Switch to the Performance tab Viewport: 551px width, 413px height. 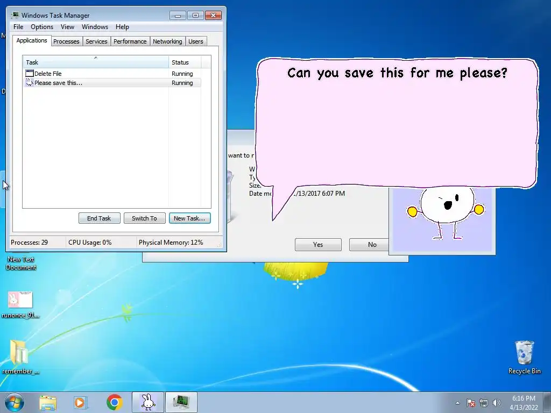point(130,41)
